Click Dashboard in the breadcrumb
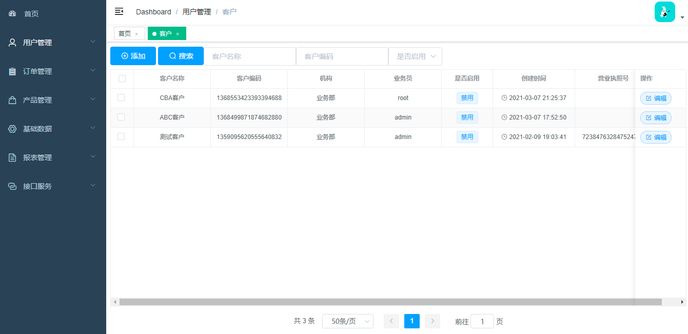This screenshot has width=688, height=334. [x=153, y=12]
